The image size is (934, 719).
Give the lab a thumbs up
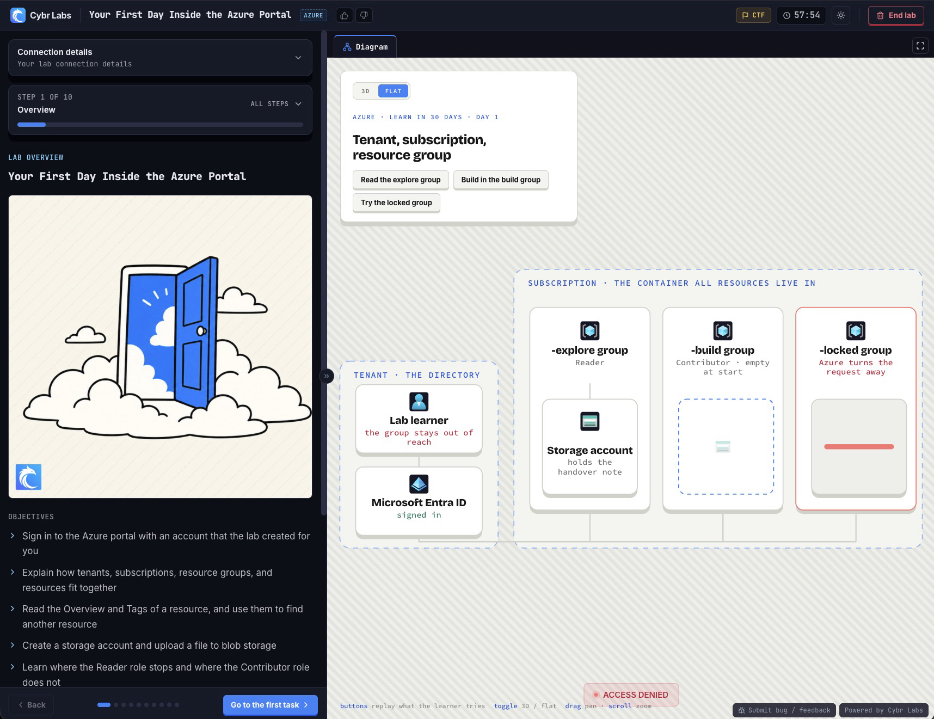pyautogui.click(x=344, y=15)
